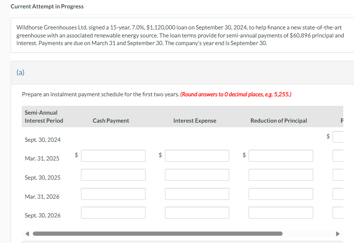This screenshot has height=243, width=354.
Task: Click the Cash Payment field for Mar. 31, 2025
Action: point(113,156)
